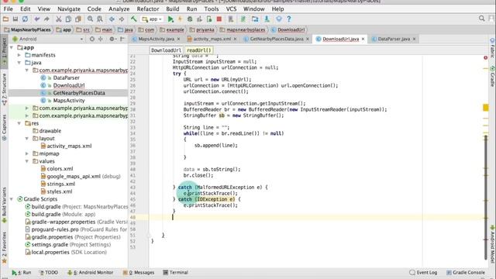Close the GetNearbyPlacesData.java tab
Screen dimensions: 496x279
[308, 39]
